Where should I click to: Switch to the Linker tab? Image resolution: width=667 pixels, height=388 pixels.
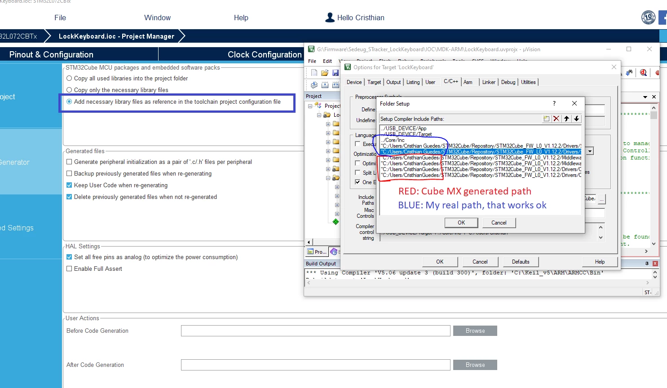pyautogui.click(x=489, y=82)
